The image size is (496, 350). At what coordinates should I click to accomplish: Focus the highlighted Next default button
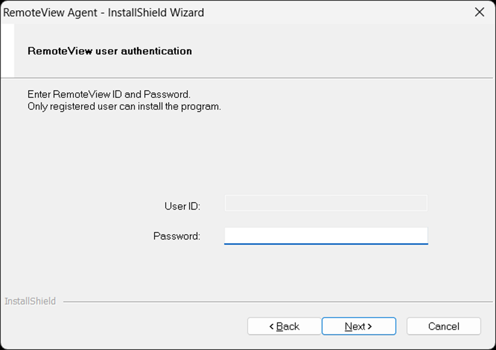coord(359,326)
